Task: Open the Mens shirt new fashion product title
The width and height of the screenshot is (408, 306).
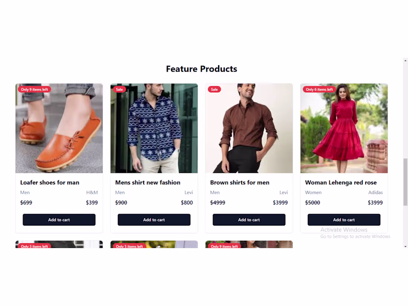Action: [148, 182]
